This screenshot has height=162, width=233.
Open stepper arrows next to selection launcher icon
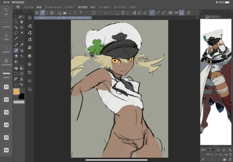tap(128, 13)
